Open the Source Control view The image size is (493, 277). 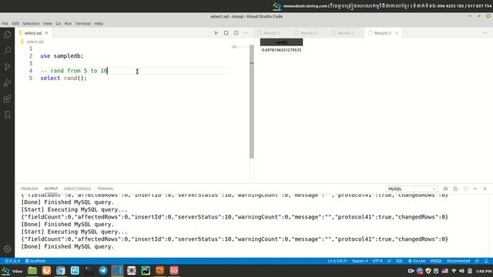click(x=7, y=67)
